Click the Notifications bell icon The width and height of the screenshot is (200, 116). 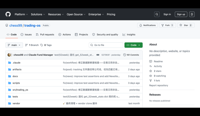coord(141,25)
